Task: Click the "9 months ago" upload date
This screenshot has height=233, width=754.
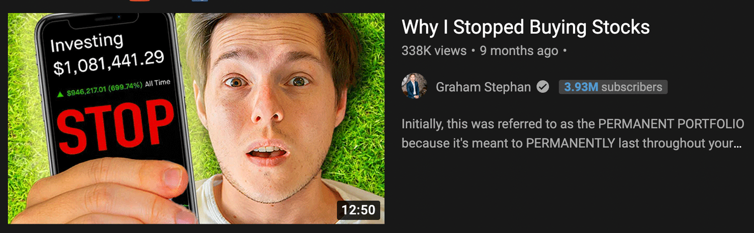Action: (519, 51)
